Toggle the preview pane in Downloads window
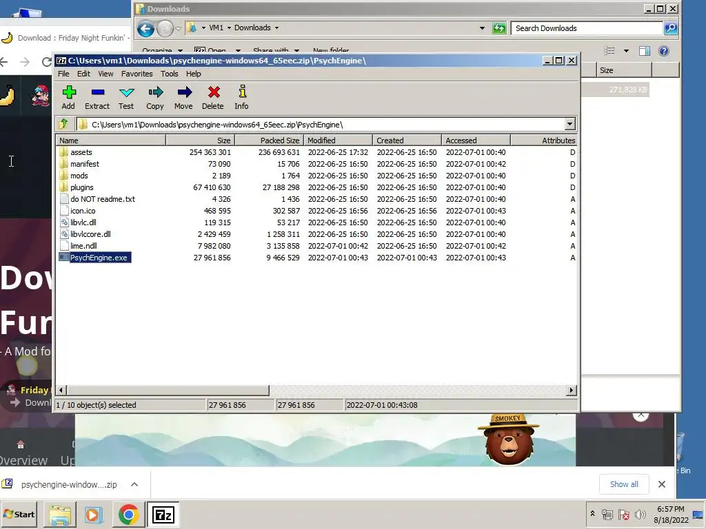 pyautogui.click(x=645, y=51)
